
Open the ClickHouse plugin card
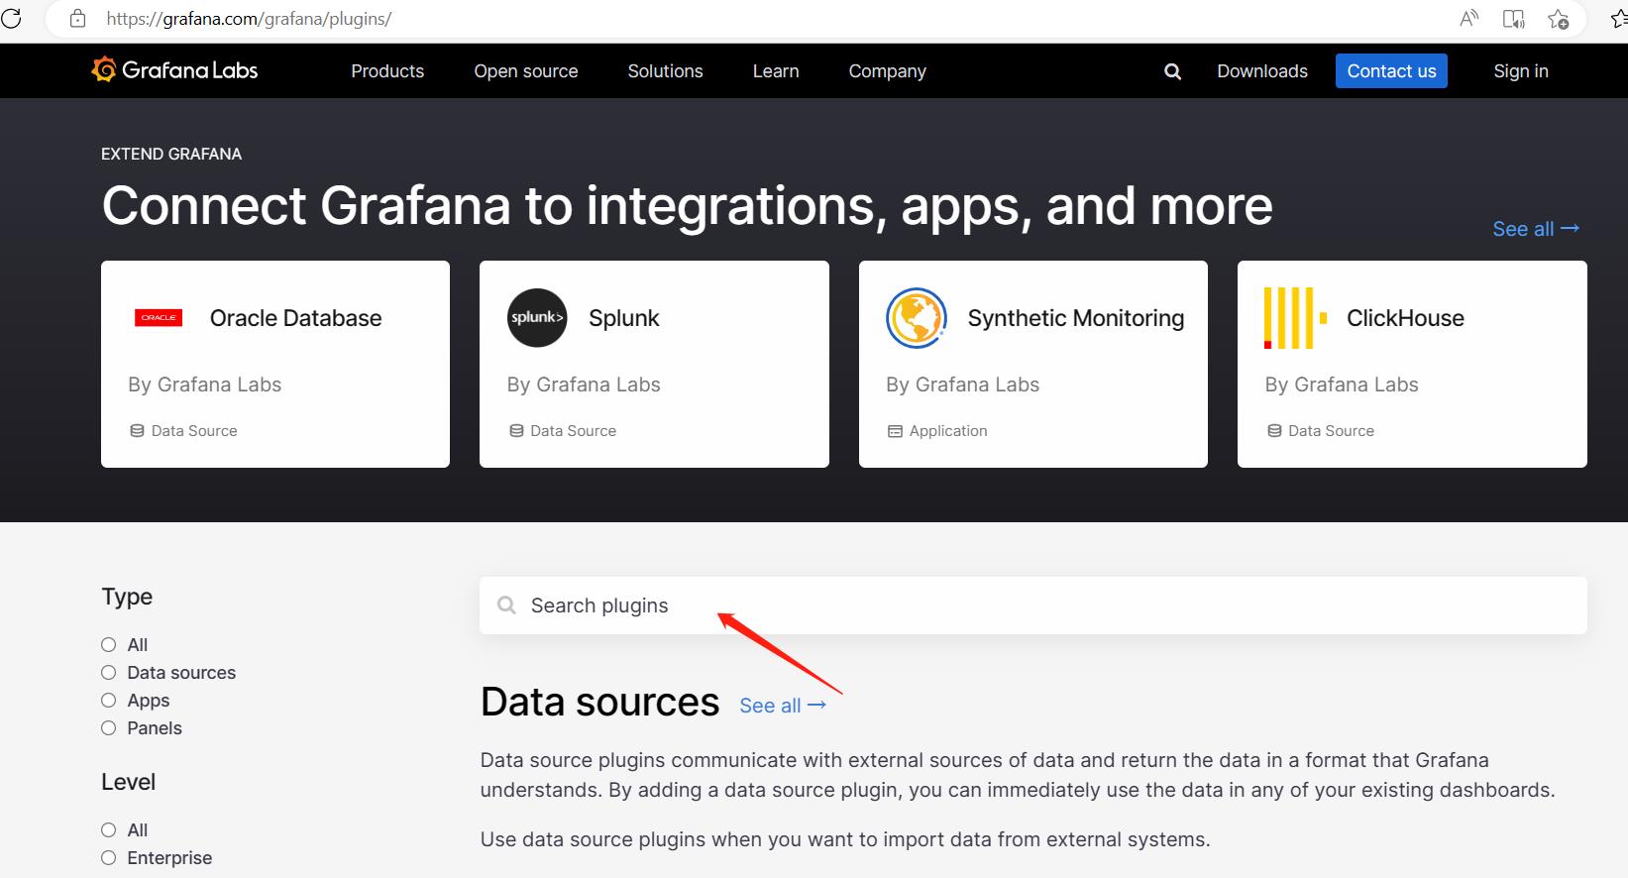coord(1412,364)
